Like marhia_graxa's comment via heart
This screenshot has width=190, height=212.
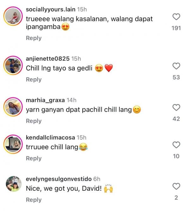tap(176, 108)
